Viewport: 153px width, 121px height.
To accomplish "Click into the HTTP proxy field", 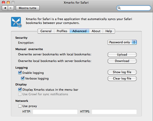I will coord(55,112).
